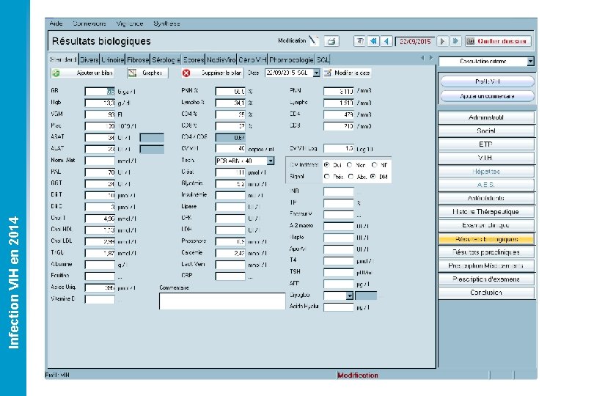Go to next date with single-right arrow
This screenshot has height=396, width=594.
pos(442,41)
